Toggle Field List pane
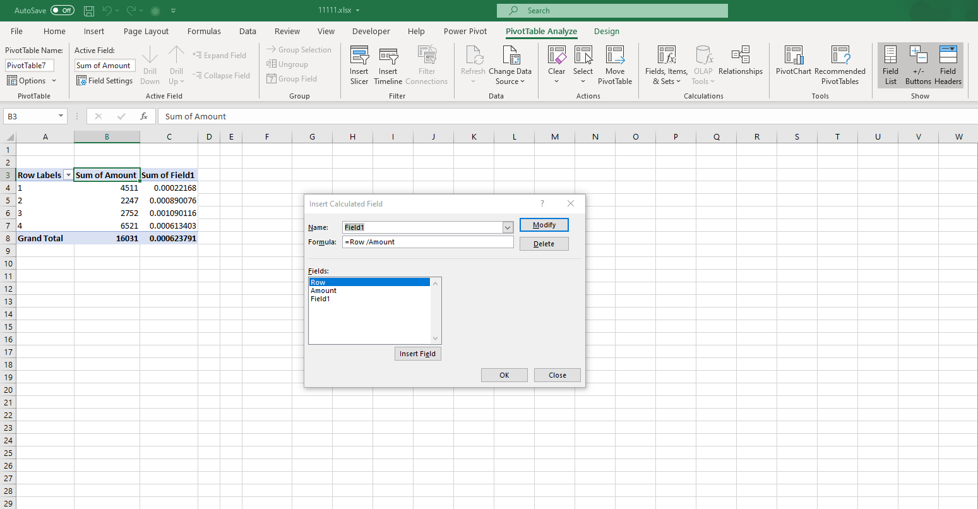Image resolution: width=978 pixels, height=509 pixels. pos(890,66)
